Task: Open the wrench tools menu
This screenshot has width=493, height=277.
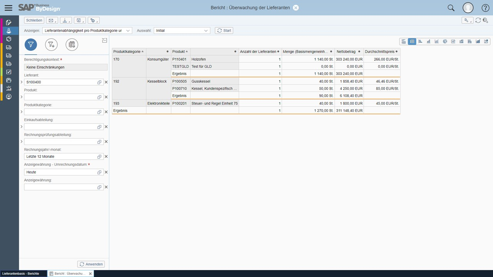Action: [x=467, y=20]
